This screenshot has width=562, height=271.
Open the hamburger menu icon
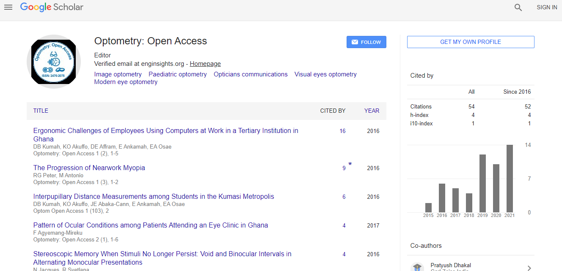pyautogui.click(x=8, y=7)
